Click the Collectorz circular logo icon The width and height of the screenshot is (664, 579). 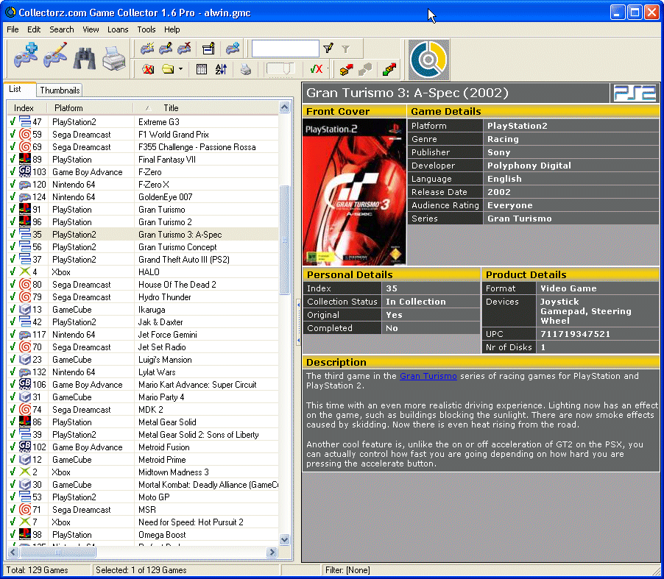428,60
